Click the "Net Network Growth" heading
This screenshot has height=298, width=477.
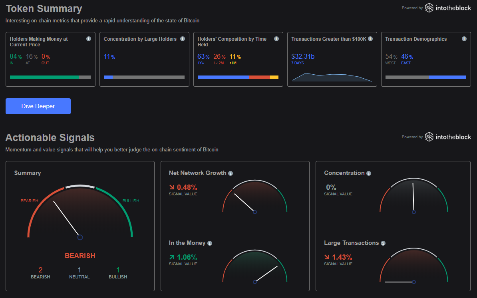(197, 173)
